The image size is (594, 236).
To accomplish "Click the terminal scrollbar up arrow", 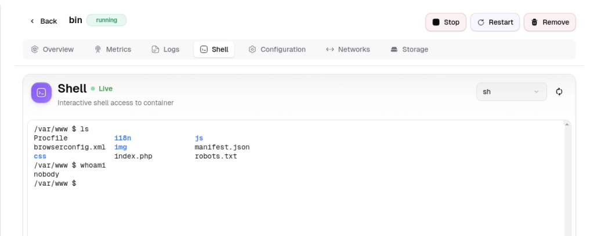I will (567, 124).
